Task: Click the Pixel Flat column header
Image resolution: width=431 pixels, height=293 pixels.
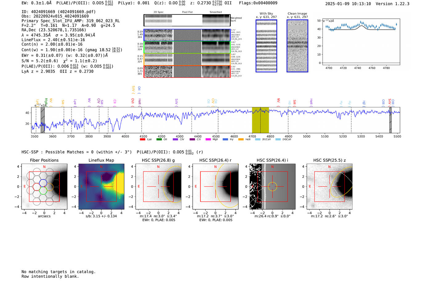Action: click(x=187, y=12)
